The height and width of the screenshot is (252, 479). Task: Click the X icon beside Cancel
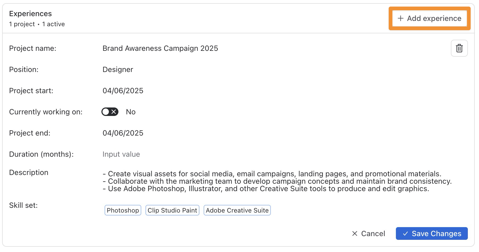pos(355,233)
